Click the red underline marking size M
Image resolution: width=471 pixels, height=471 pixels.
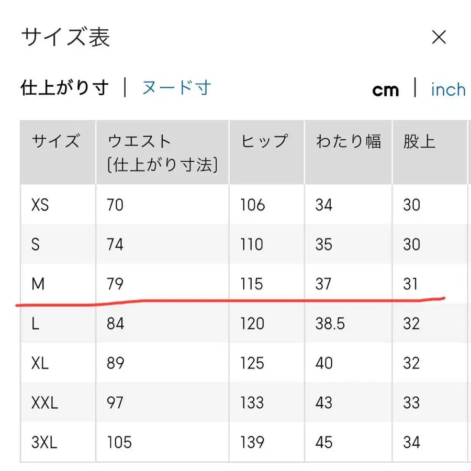point(230,302)
